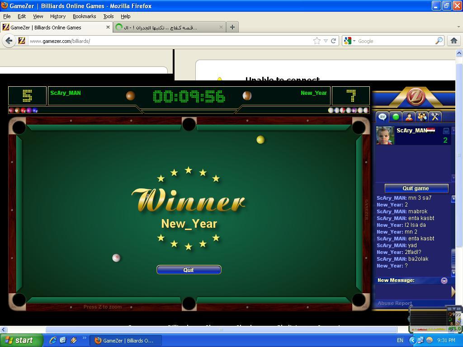Click the Quit game button in sidebar
This screenshot has width=463, height=347.
tap(416, 188)
